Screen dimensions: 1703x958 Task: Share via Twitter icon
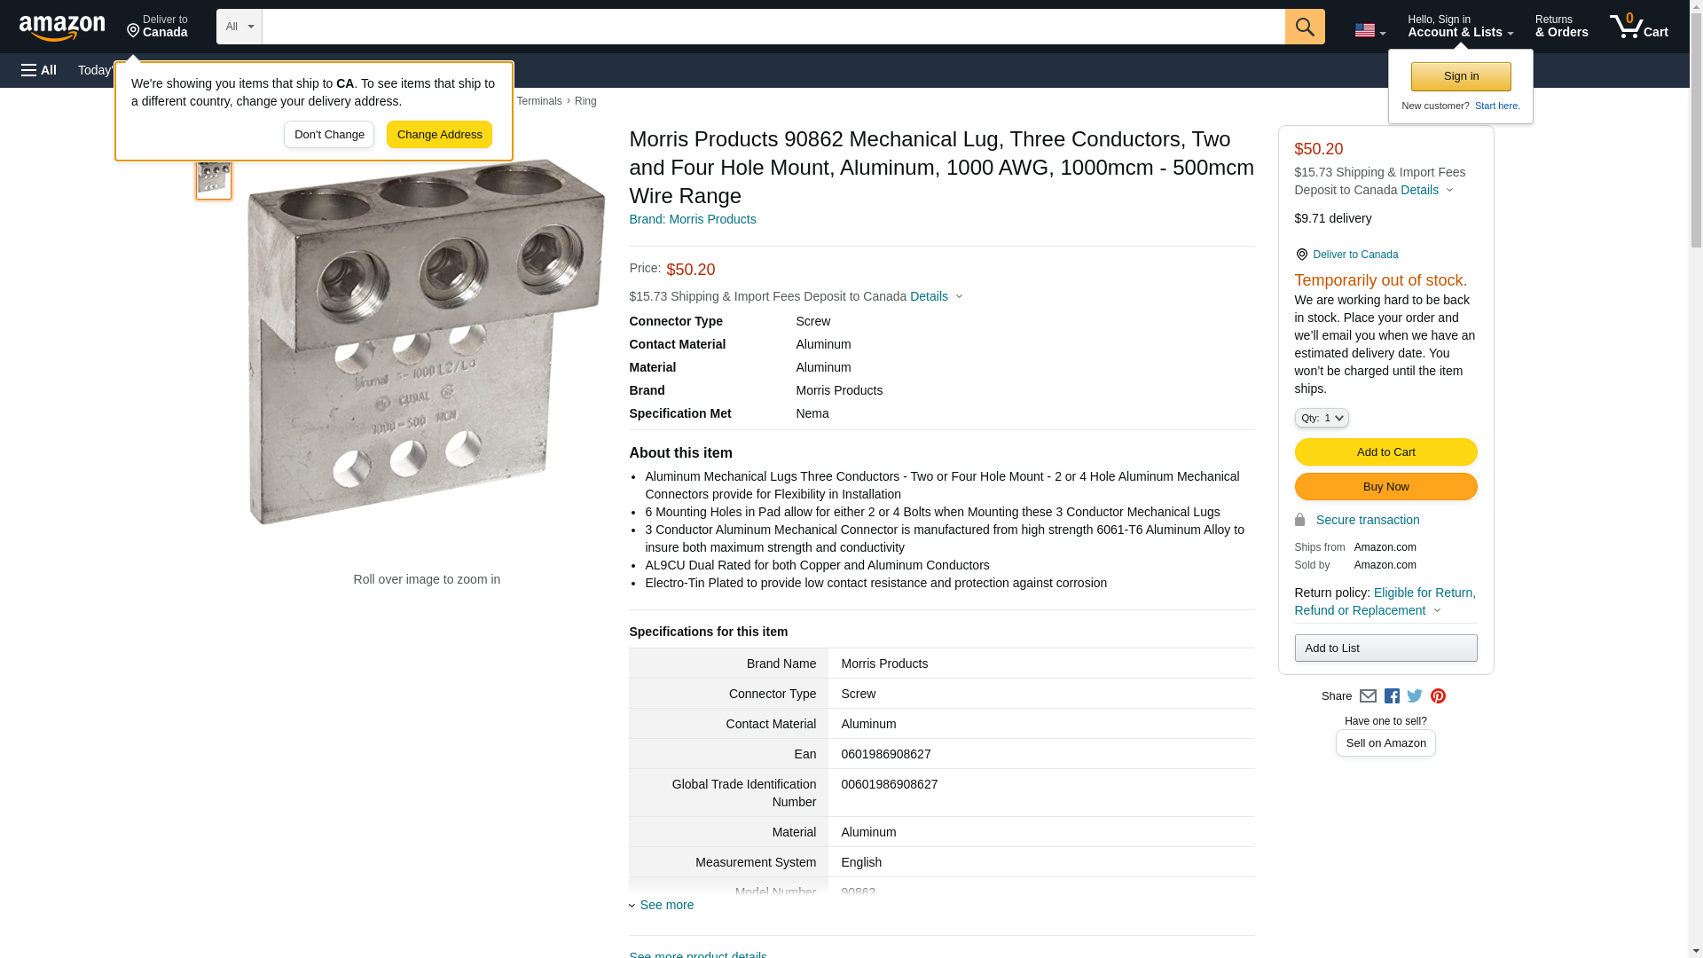[x=1415, y=696]
